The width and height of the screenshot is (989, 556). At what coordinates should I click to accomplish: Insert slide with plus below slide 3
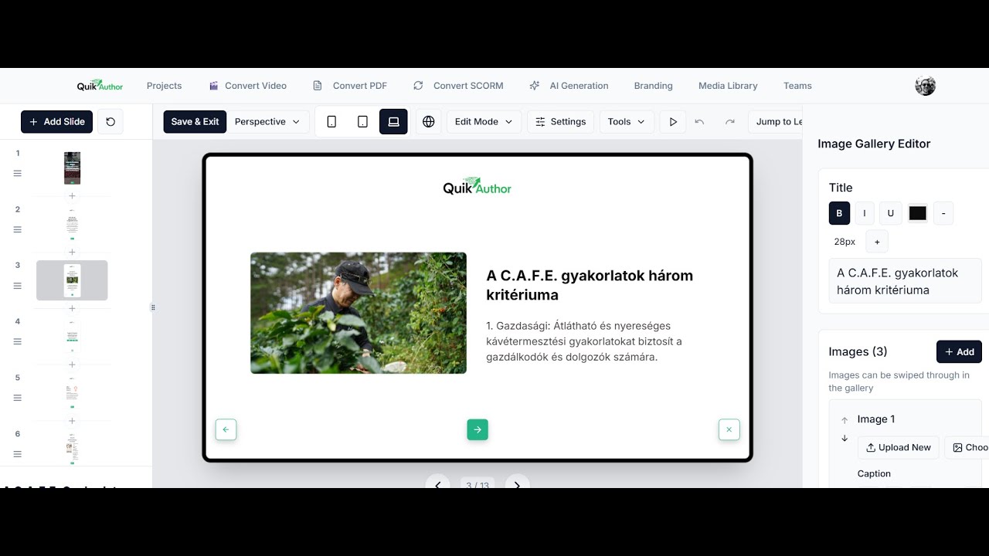[72, 308]
